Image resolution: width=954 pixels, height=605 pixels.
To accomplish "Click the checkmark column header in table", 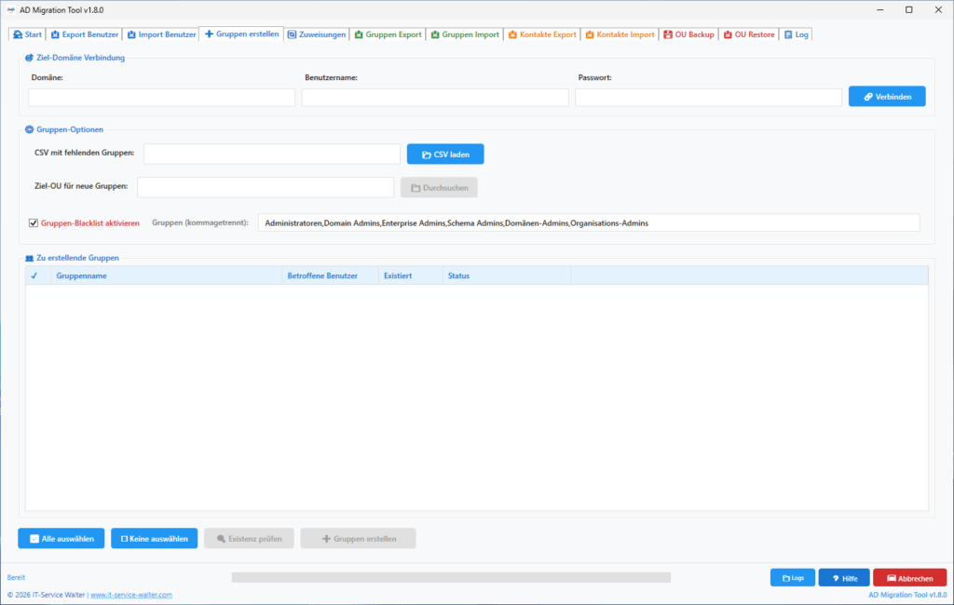I will (x=34, y=276).
